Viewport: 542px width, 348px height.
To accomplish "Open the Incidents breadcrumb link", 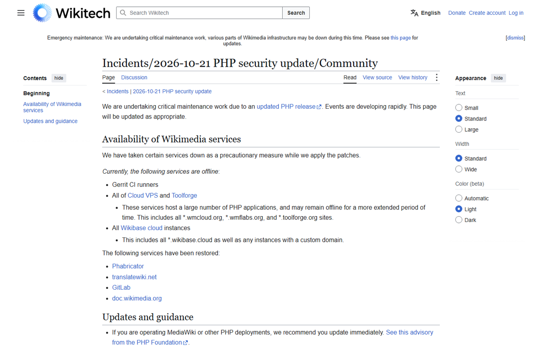I will point(117,91).
